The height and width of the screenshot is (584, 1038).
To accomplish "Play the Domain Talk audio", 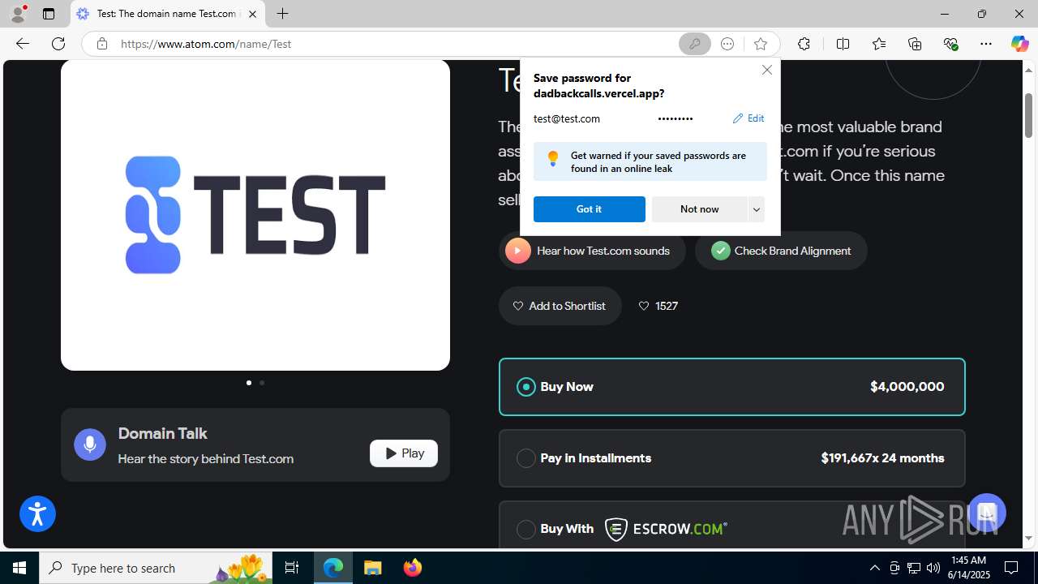I will [x=404, y=453].
